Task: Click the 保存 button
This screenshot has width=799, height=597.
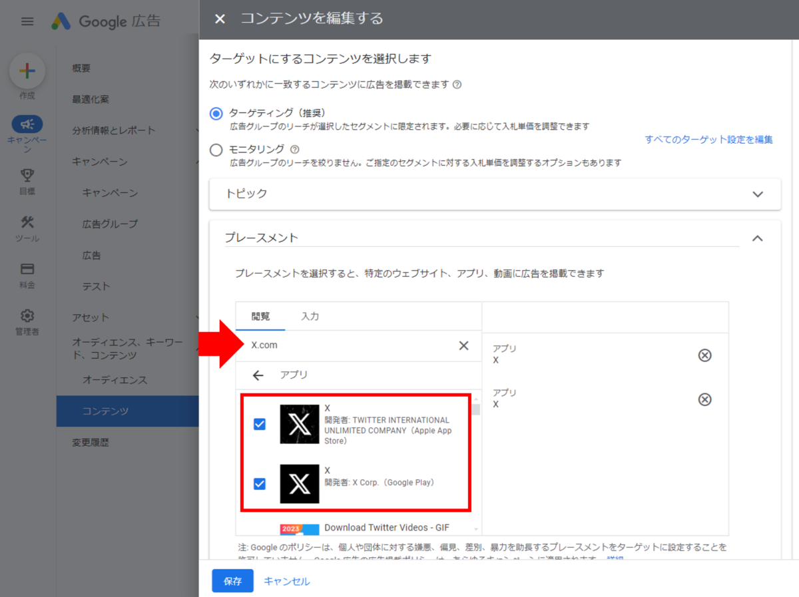Action: click(232, 581)
